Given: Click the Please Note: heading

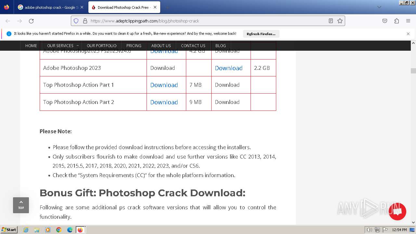Looking at the screenshot, I should tap(56, 131).
